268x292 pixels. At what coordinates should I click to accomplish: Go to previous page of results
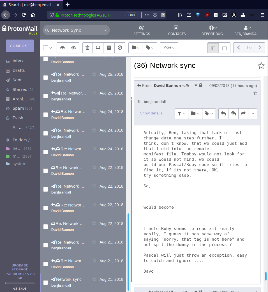[x=238, y=47]
